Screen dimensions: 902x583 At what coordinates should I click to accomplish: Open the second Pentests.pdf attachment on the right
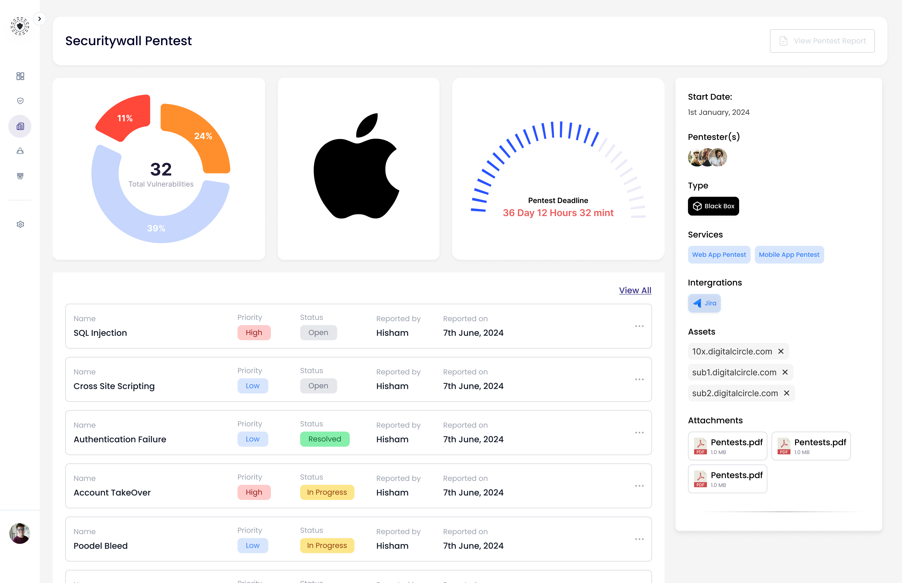tap(811, 446)
